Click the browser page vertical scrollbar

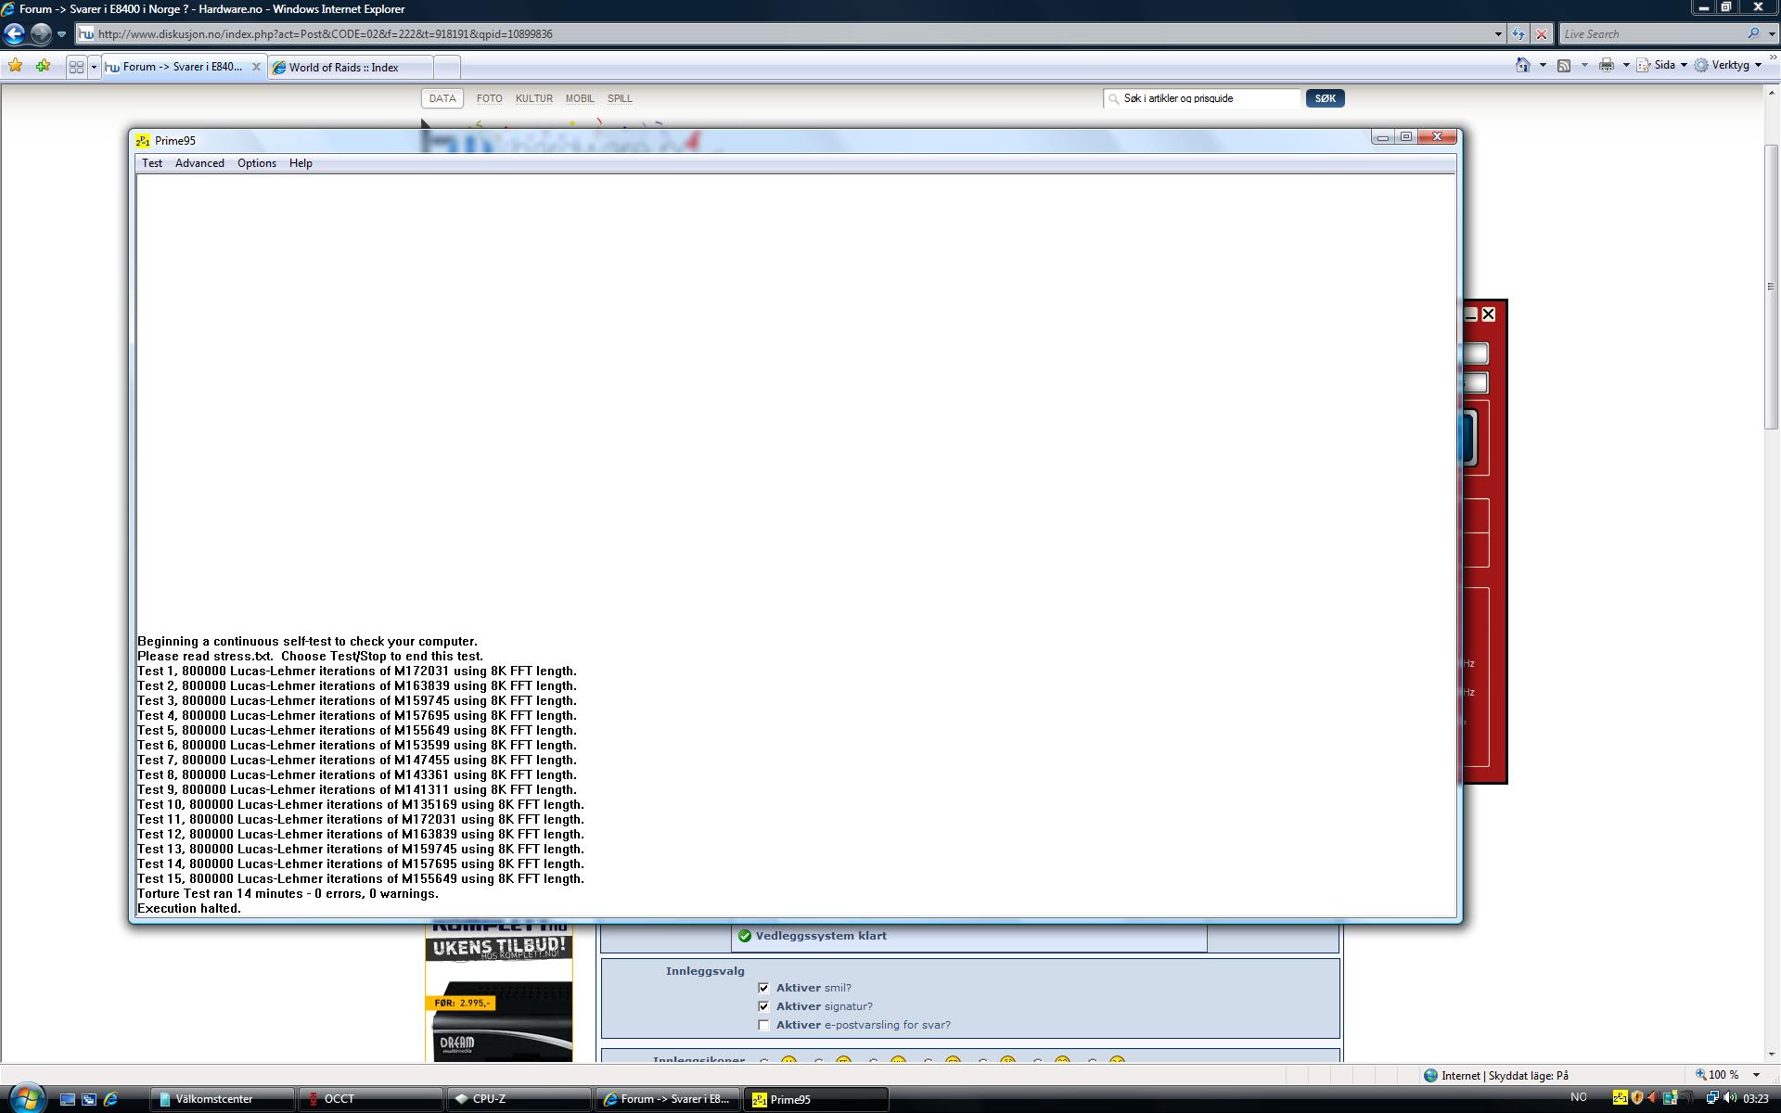1772,287
